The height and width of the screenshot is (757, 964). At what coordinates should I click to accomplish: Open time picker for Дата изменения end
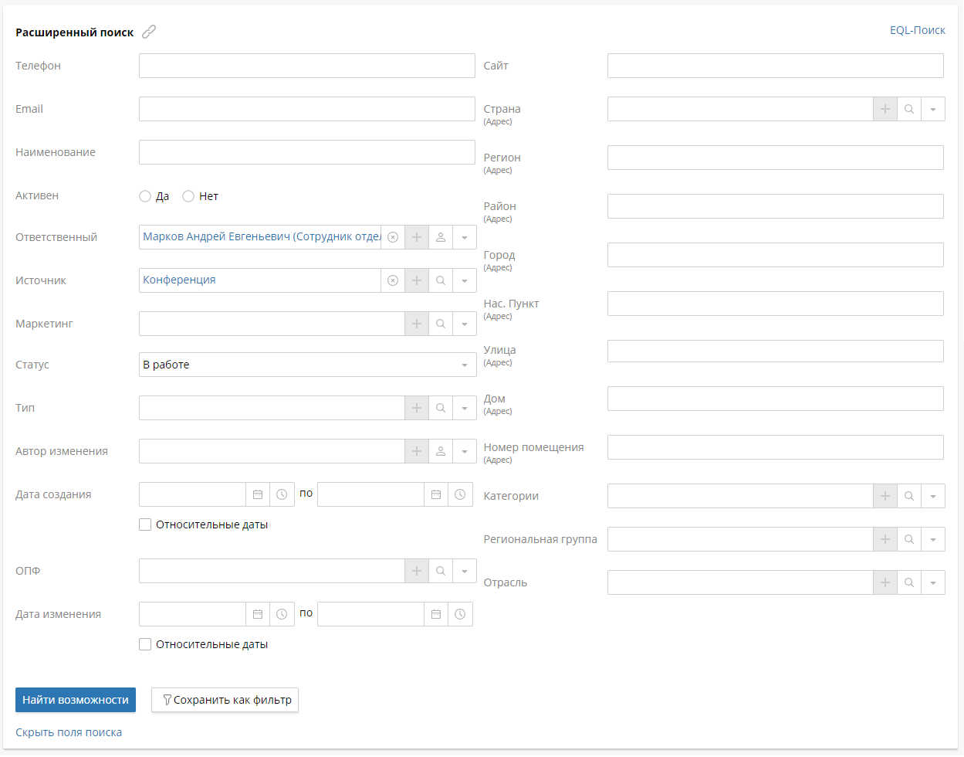pyautogui.click(x=460, y=614)
